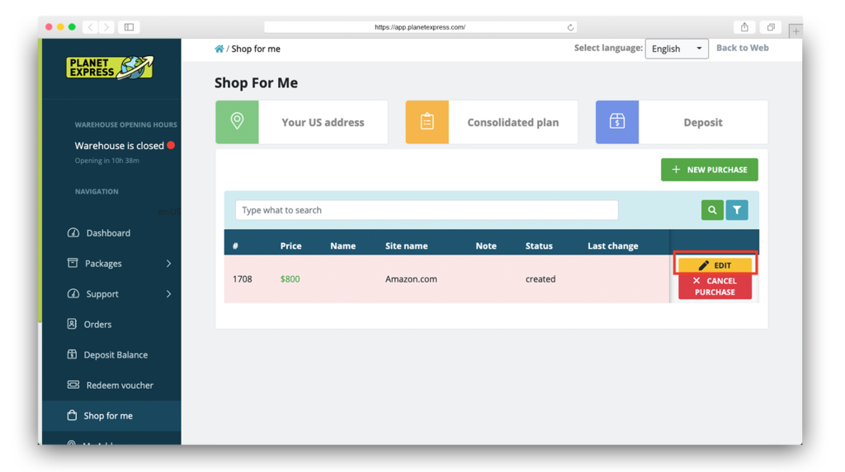Open the Deposit card
This screenshot has height=472, width=845.
[682, 122]
